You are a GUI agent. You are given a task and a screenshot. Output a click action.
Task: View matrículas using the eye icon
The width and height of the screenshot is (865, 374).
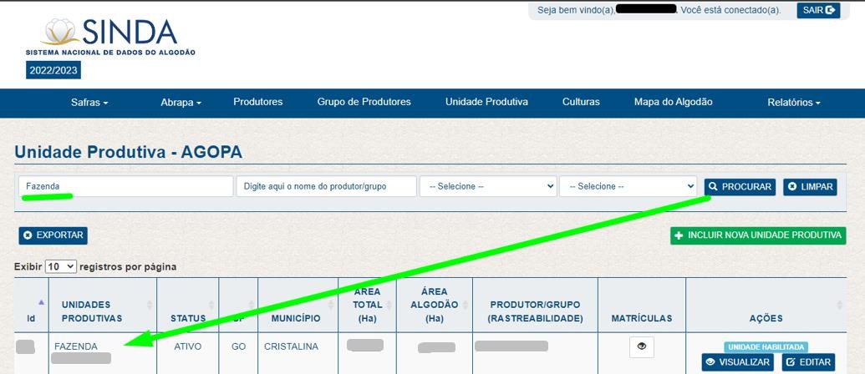pyautogui.click(x=641, y=346)
